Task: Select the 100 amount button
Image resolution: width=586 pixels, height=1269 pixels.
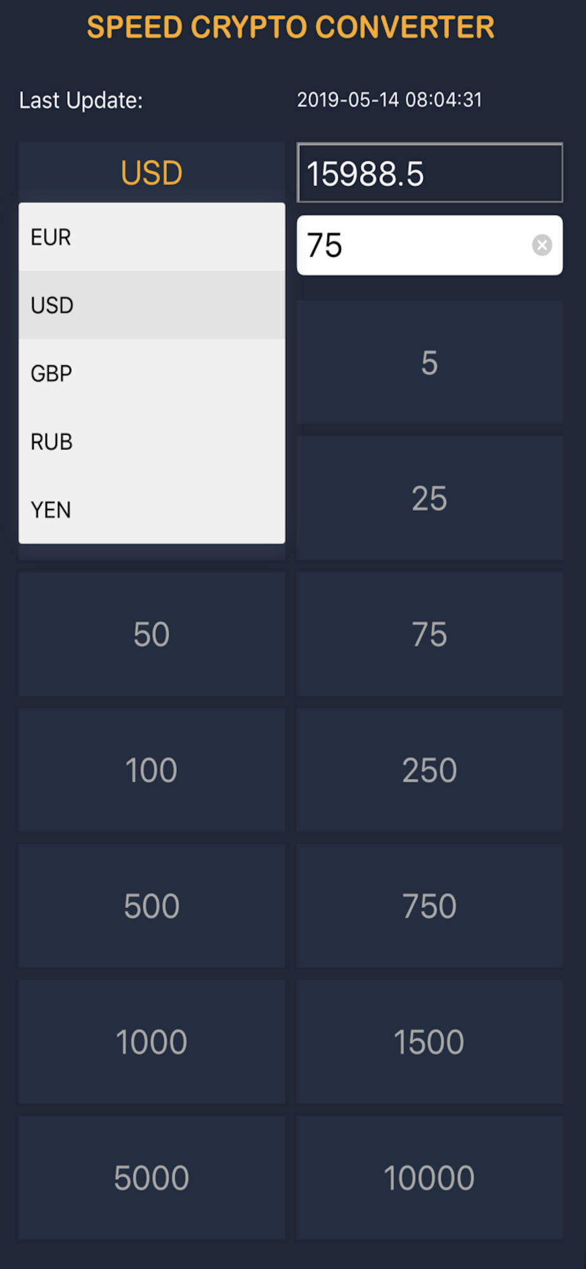Action: pyautogui.click(x=152, y=770)
